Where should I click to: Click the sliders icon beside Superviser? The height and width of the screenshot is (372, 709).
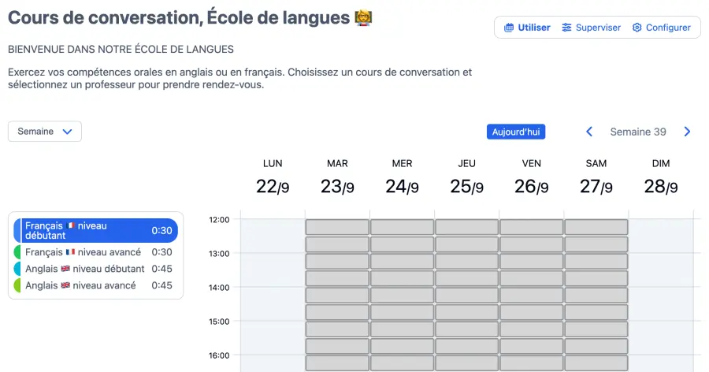tap(567, 28)
